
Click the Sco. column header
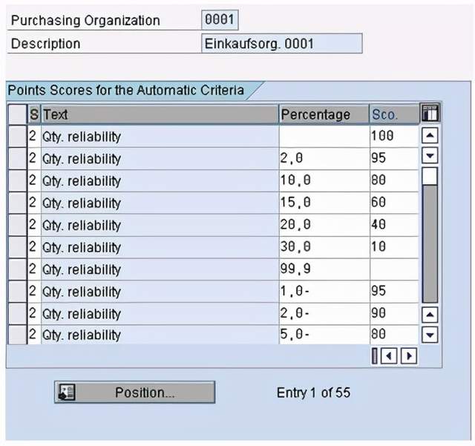click(x=393, y=114)
